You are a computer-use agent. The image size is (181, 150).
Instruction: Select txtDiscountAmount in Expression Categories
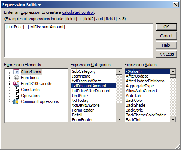[94, 86]
